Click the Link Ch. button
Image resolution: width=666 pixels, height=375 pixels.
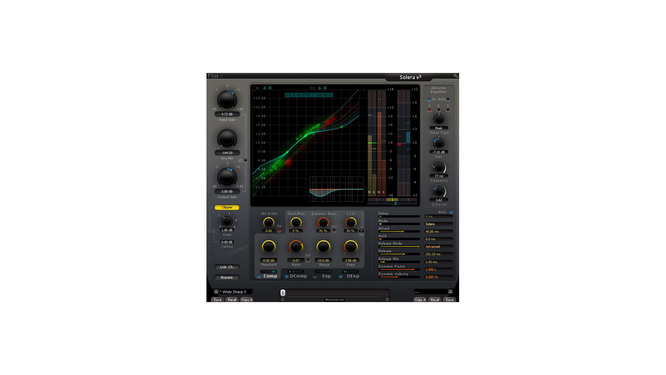(x=227, y=267)
